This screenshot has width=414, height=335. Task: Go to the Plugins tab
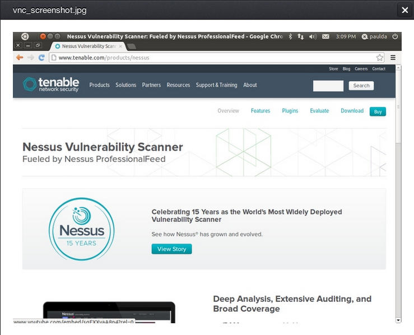[x=290, y=111]
